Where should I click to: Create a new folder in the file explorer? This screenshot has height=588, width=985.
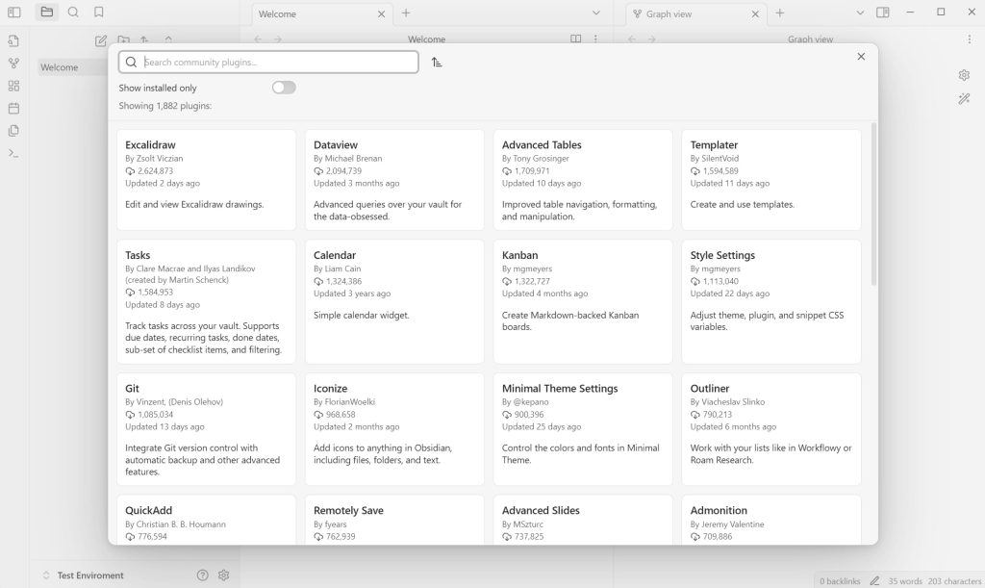[x=124, y=40]
